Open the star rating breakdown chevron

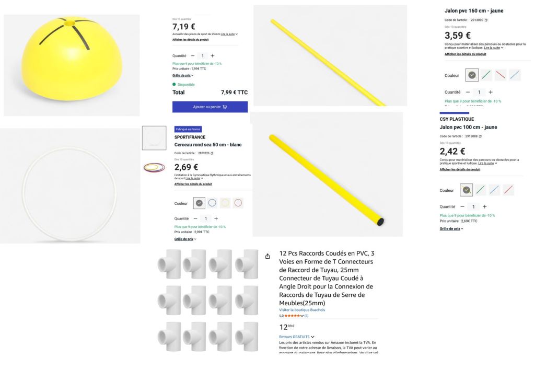pos(302,316)
